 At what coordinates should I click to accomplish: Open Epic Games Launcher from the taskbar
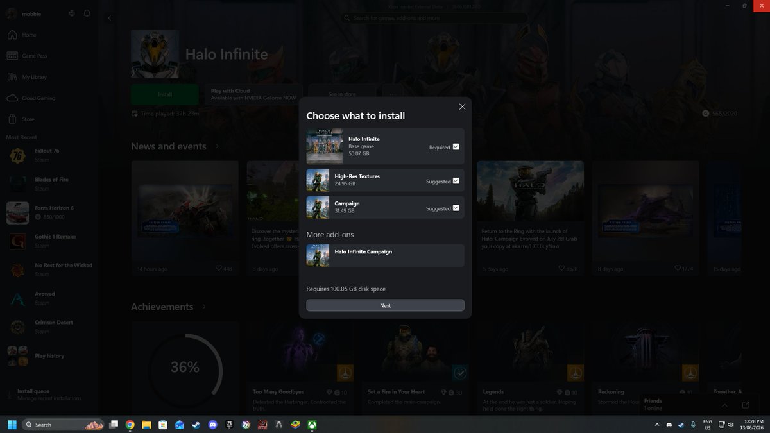[x=229, y=425]
